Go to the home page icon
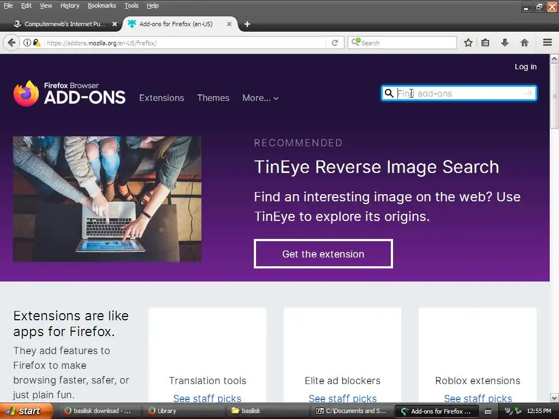This screenshot has width=559, height=419. click(525, 43)
